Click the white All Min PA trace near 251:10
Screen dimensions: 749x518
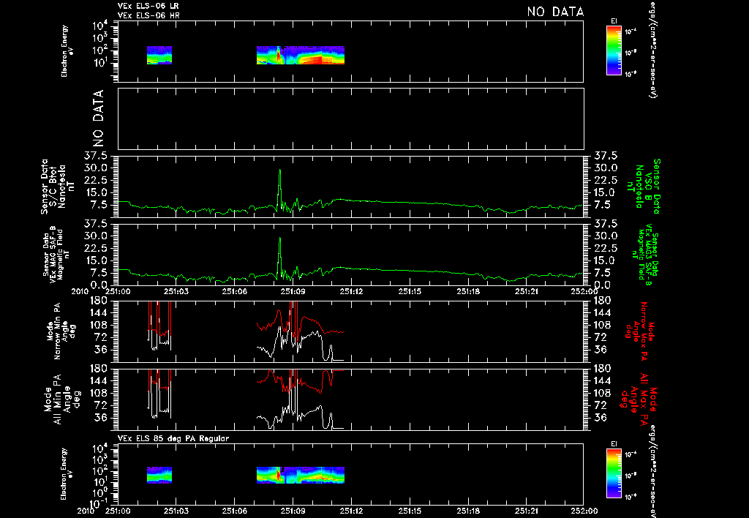[x=313, y=410]
